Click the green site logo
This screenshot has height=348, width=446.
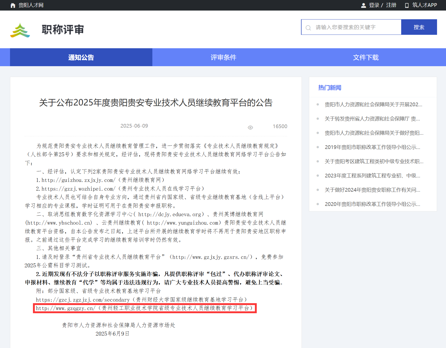point(20,30)
